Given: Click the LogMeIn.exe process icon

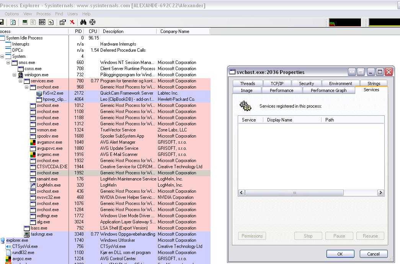Looking at the screenshot, I should pos(33,185).
